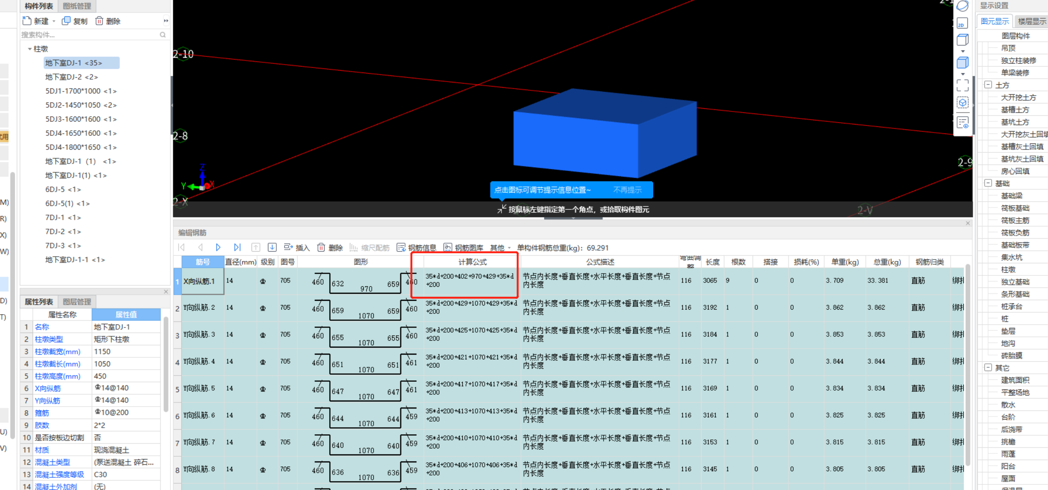1048x490 pixels.
Task: Go to next rebar record icon
Action: tap(218, 247)
